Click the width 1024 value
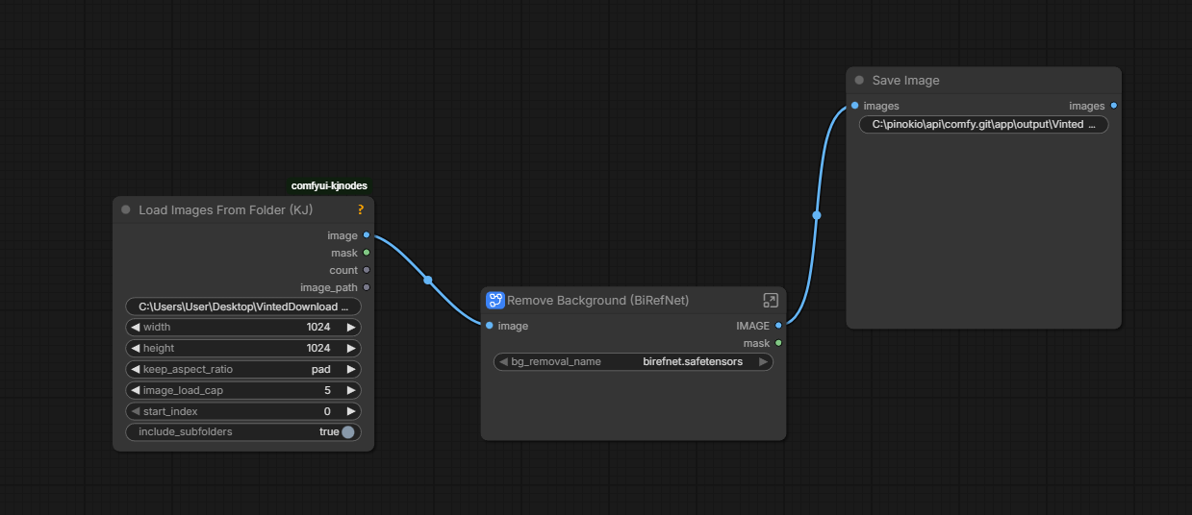Image resolution: width=1192 pixels, height=515 pixels. coord(318,327)
